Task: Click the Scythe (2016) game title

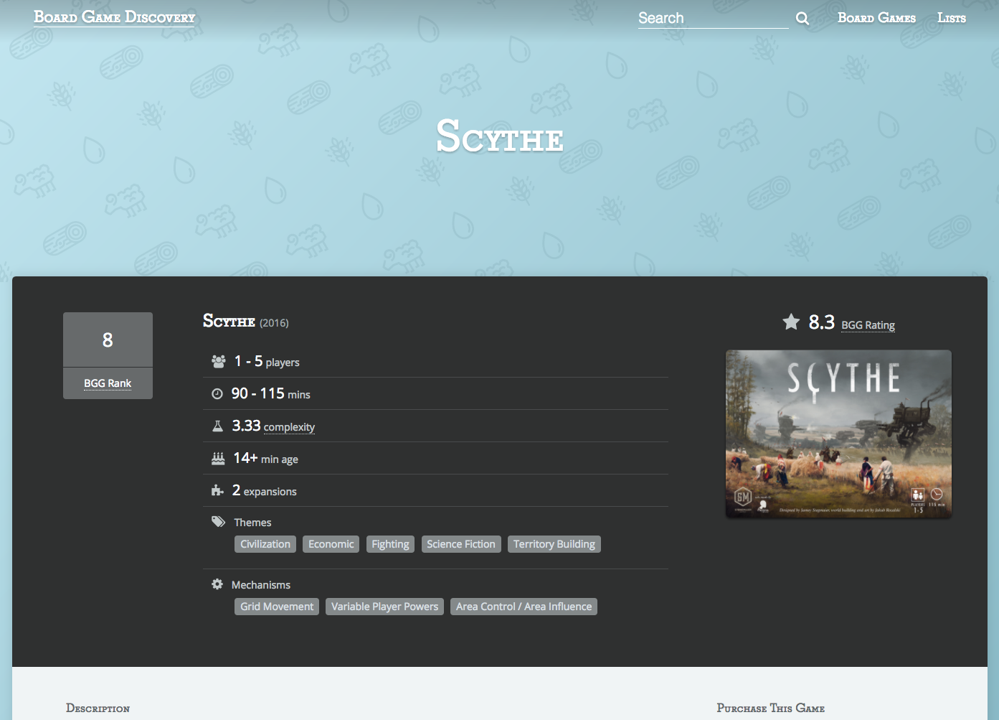Action: pos(246,321)
